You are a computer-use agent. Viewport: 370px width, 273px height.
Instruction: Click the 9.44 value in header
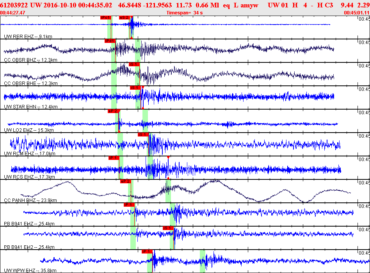[x=347, y=5]
